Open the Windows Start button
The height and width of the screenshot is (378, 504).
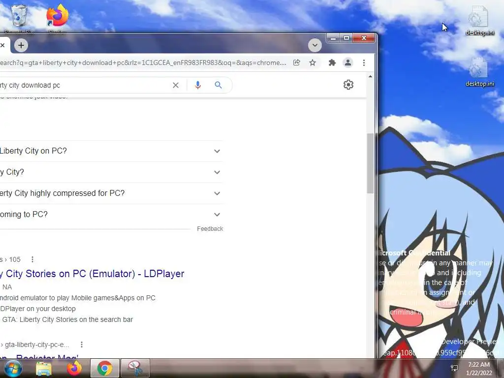pos(12,368)
